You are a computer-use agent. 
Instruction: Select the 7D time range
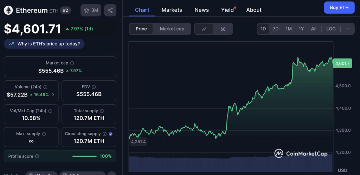(276, 29)
